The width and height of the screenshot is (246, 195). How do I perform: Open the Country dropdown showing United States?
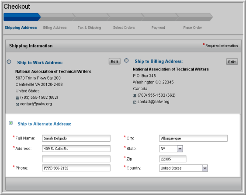click(184, 168)
